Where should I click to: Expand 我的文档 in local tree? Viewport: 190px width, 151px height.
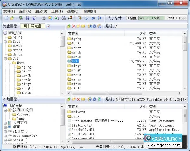tap(5, 123)
